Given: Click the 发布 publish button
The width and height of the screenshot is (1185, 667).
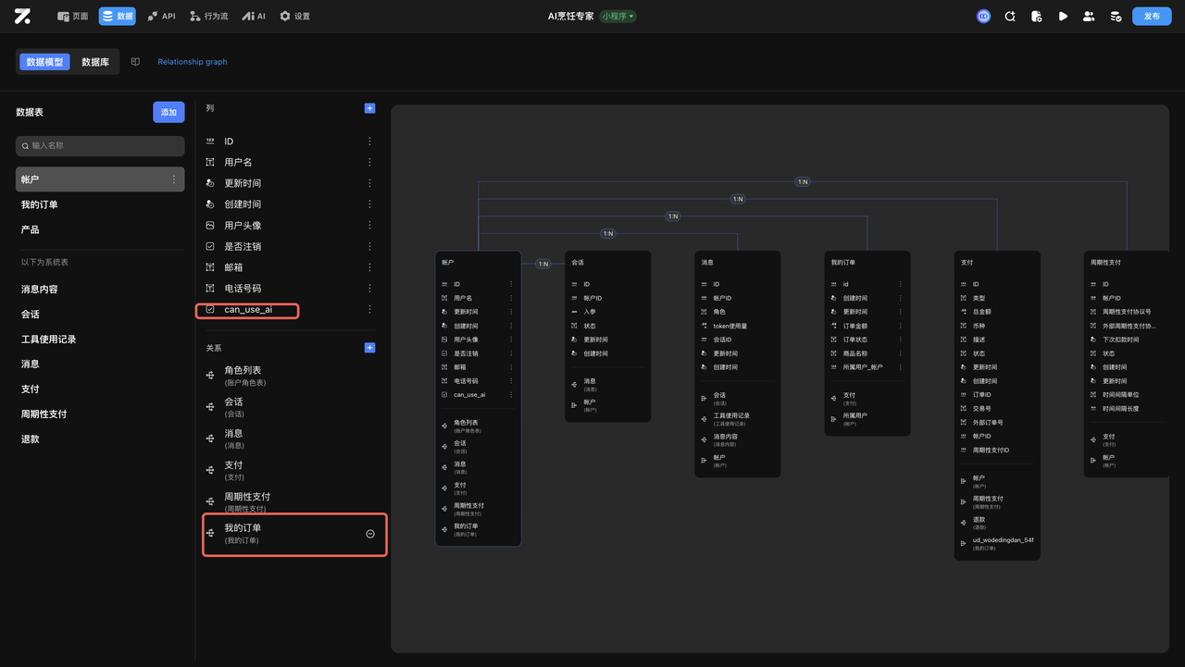Looking at the screenshot, I should pyautogui.click(x=1152, y=16).
